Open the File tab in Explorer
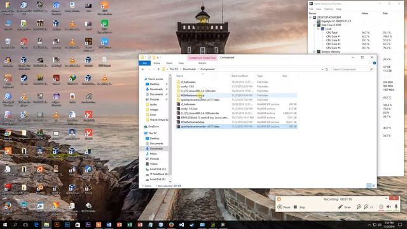This screenshot has height=229, width=407. [x=144, y=63]
